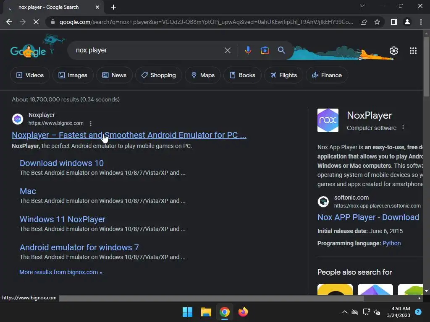The height and width of the screenshot is (322, 430).
Task: Open network and volume quick settings
Action: [372, 312]
